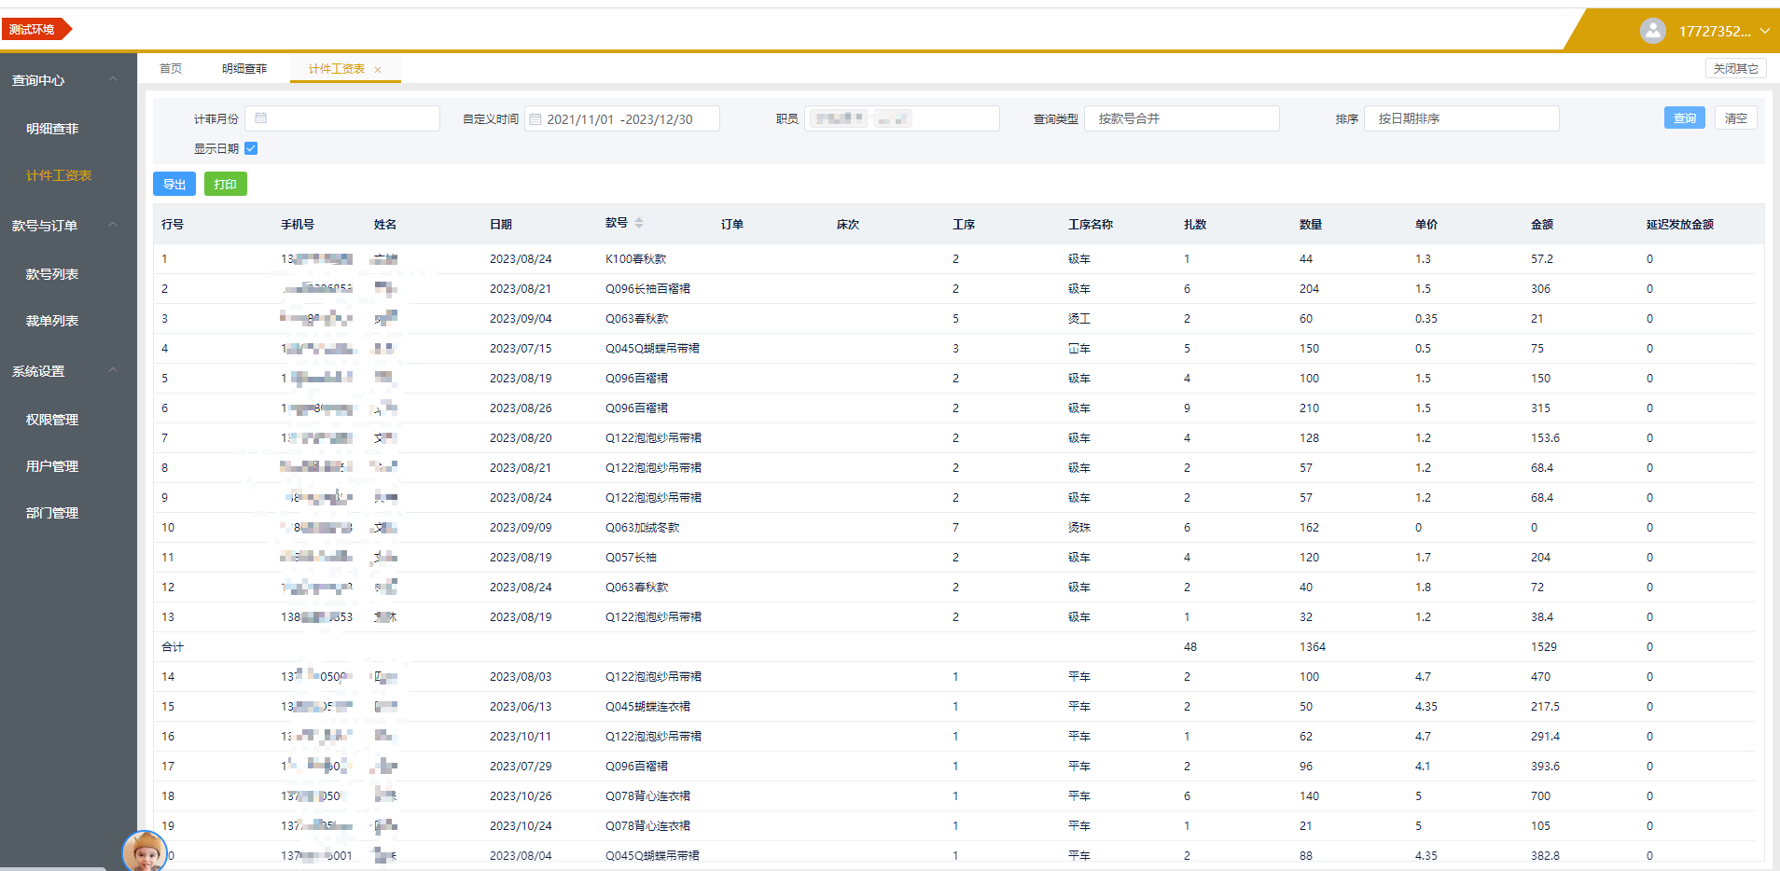Click the green 打印 button
The height and width of the screenshot is (871, 1780).
click(x=225, y=184)
